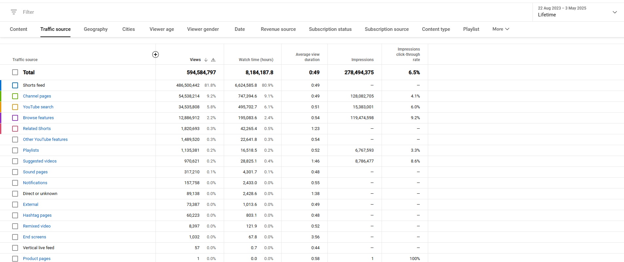Sort by the Views column header

pos(195,60)
